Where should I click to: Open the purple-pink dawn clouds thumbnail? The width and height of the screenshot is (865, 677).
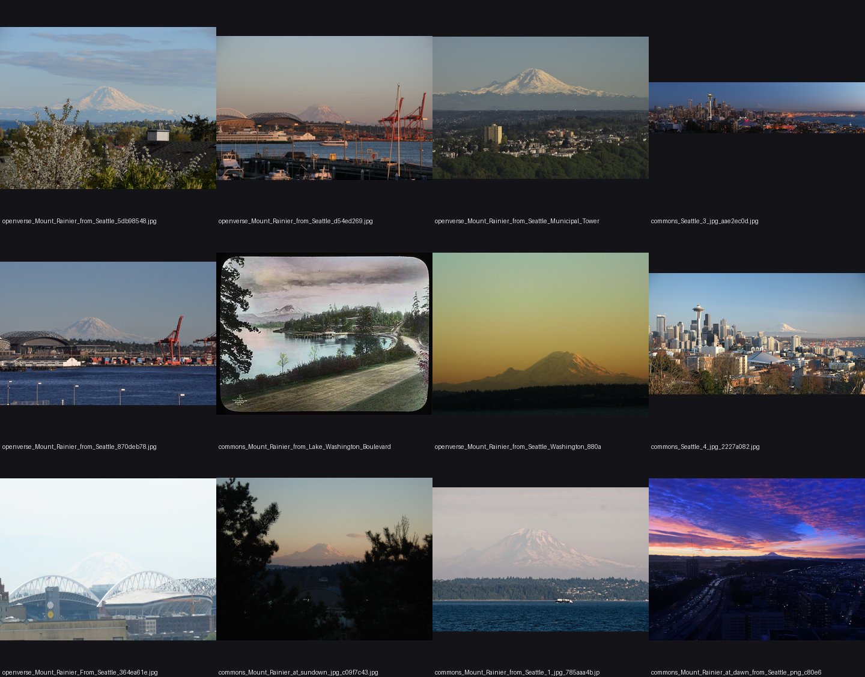[757, 559]
